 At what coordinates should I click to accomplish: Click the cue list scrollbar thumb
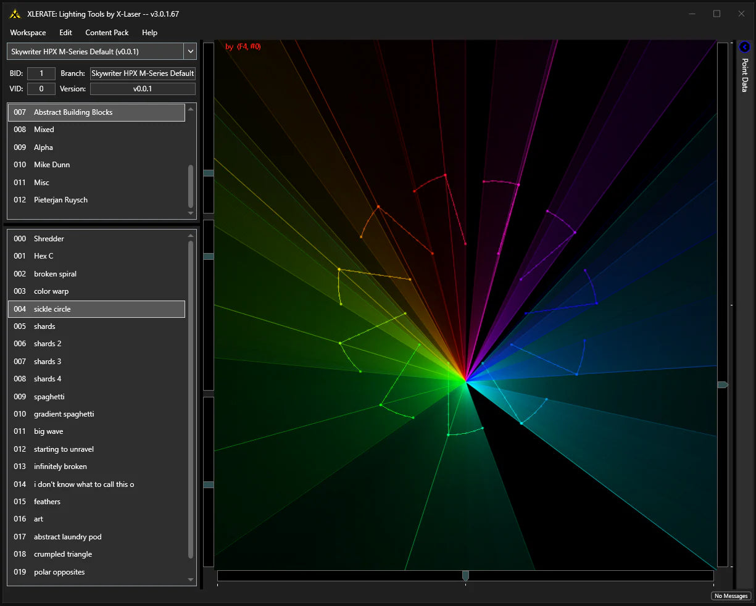[x=191, y=401]
